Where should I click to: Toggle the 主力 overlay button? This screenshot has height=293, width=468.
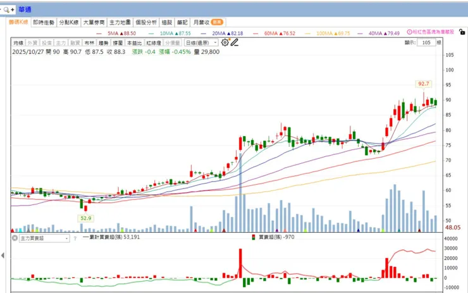[x=61, y=43]
